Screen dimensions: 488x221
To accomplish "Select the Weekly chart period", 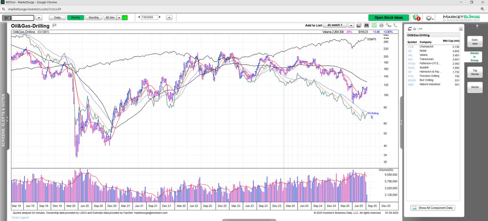I will 76,17.
